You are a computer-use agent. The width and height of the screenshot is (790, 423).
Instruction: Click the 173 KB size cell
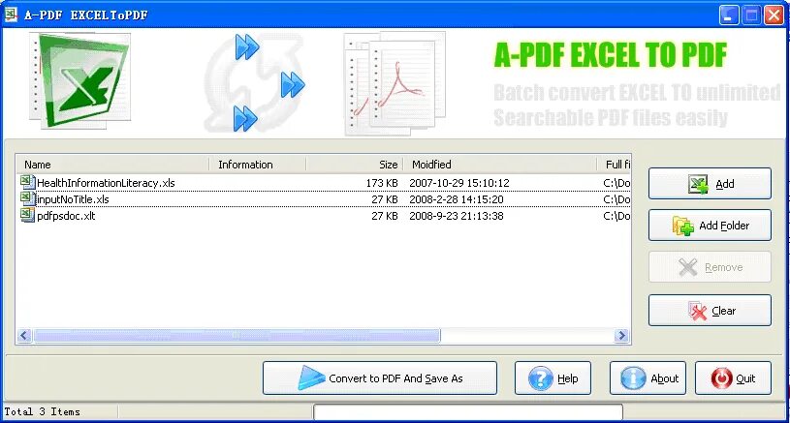382,183
